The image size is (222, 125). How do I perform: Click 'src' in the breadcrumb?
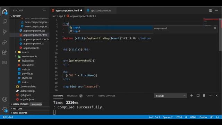tap(54, 16)
